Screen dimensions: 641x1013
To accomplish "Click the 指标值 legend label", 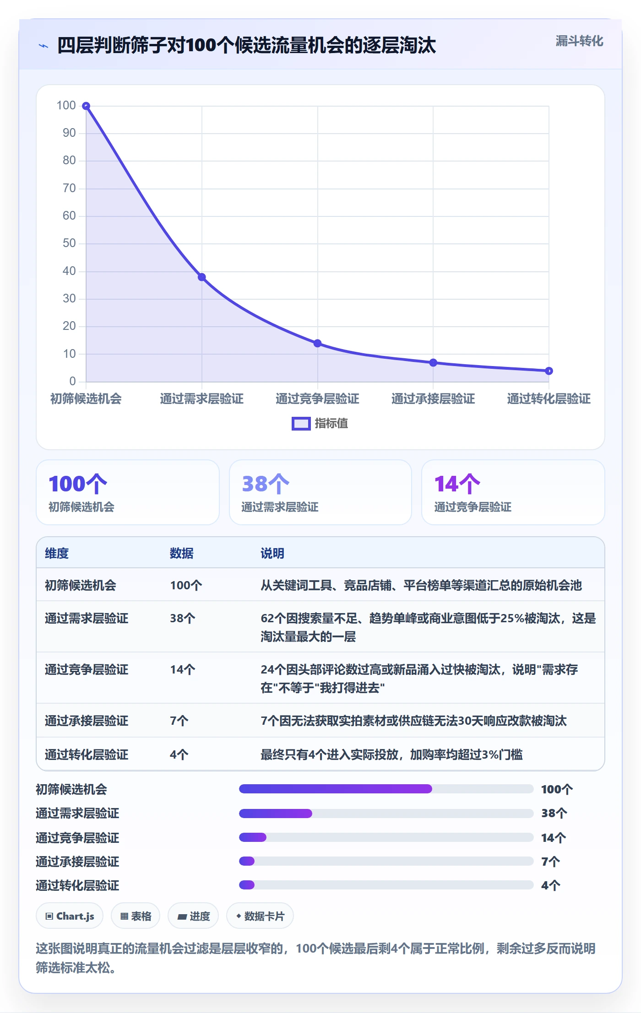I will [x=331, y=424].
